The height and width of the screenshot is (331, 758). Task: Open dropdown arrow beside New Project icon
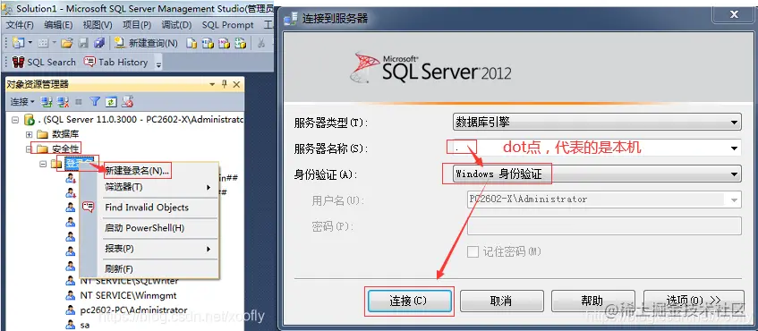pos(30,43)
